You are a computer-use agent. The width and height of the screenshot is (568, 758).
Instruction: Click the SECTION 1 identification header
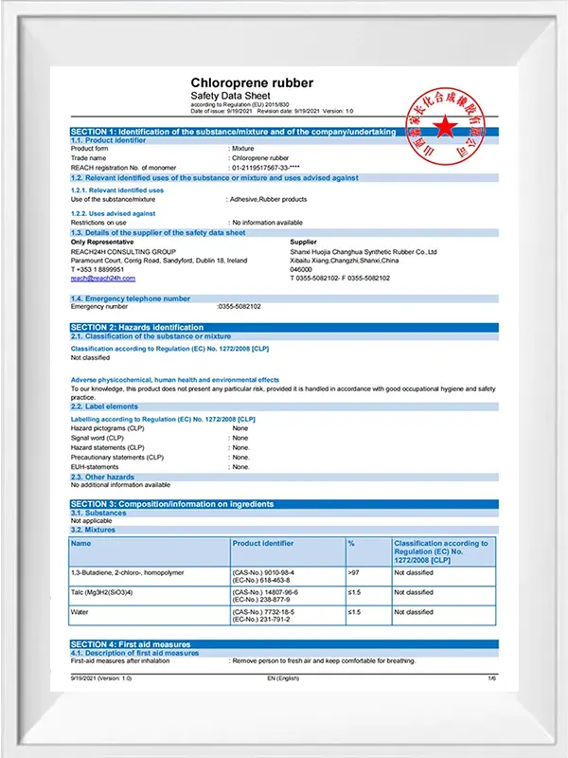234,132
